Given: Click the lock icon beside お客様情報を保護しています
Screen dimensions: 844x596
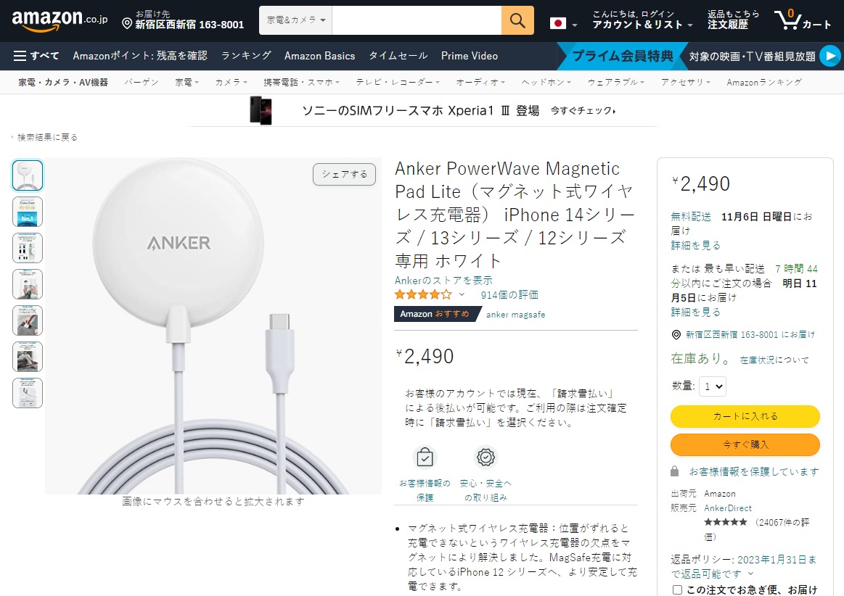Looking at the screenshot, I should click(x=673, y=471).
